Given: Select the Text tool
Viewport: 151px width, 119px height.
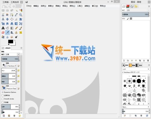Looking at the screenshot, I should tap(3, 28).
